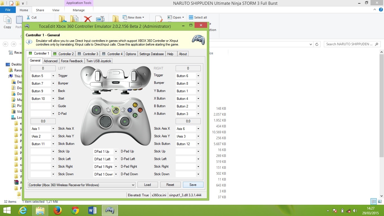Image resolution: width=384 pixels, height=216 pixels.
Task: Click the Load button
Action: [148, 185]
